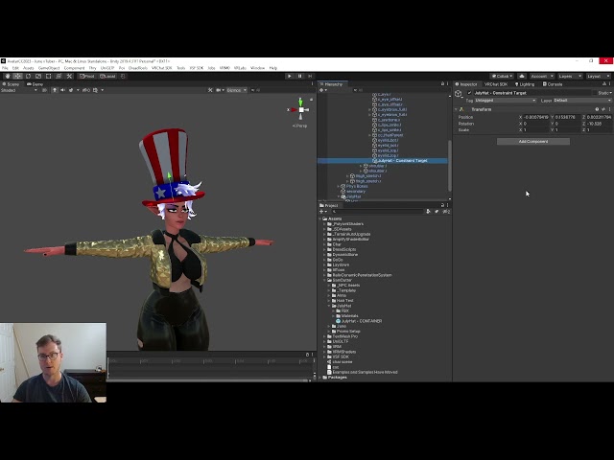Click the Pause button
Viewport: 614px width, 460px height.
coord(299,77)
